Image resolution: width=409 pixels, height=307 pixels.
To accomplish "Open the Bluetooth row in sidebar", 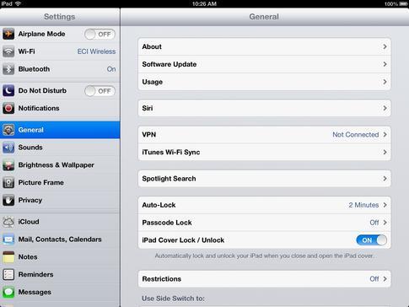I will point(60,69).
